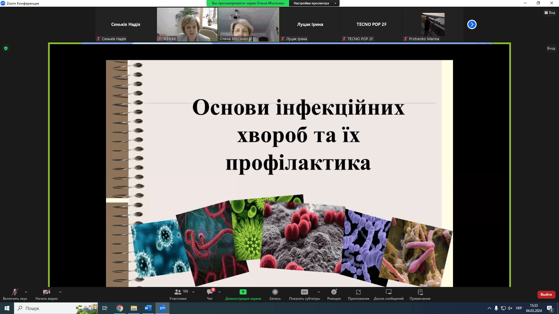559x314 pixels.
Task: Start Демонстрация экрана screen share
Action: tap(243, 294)
